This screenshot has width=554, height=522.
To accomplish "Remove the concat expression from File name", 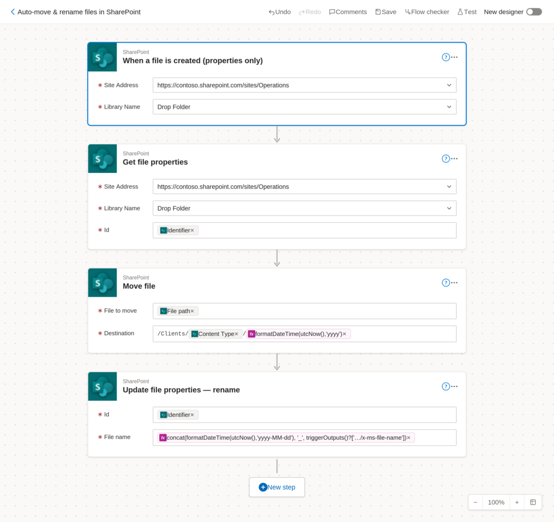I will coord(409,438).
